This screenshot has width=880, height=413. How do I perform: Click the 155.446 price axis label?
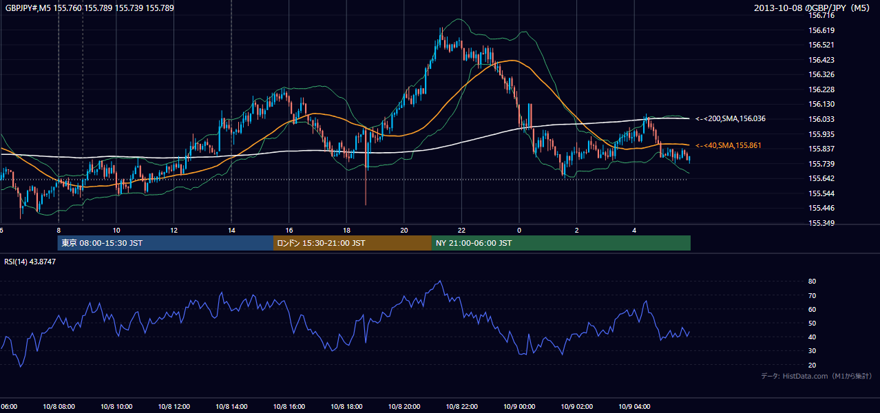coord(821,208)
